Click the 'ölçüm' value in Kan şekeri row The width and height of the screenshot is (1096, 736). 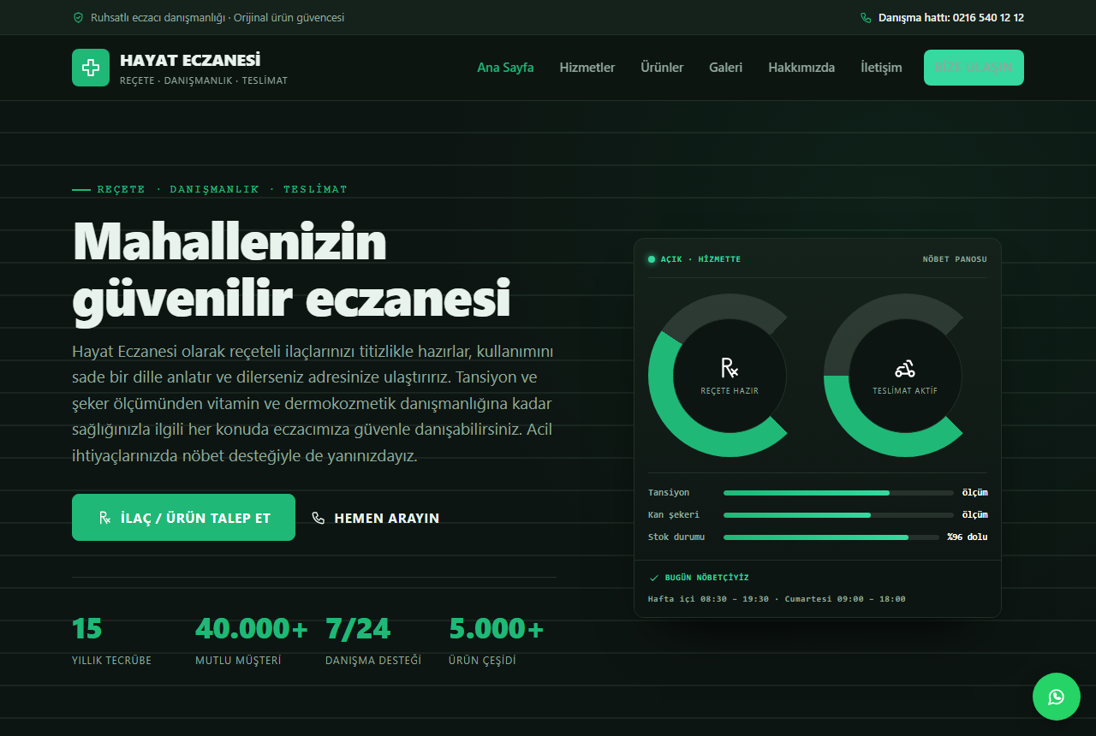(974, 515)
